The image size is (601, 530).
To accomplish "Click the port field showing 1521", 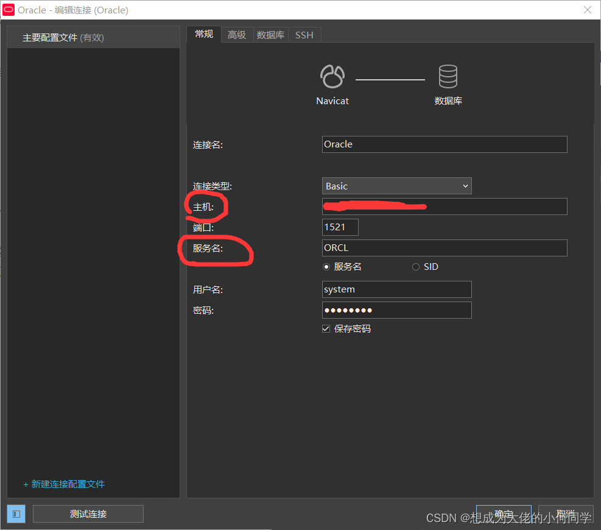I will 340,227.
